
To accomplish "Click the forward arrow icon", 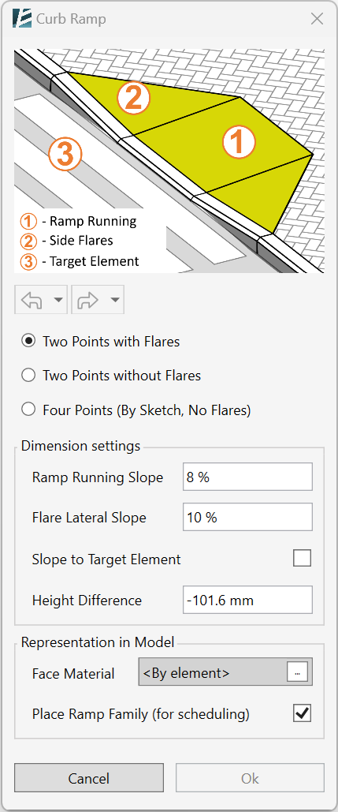I will (87, 301).
